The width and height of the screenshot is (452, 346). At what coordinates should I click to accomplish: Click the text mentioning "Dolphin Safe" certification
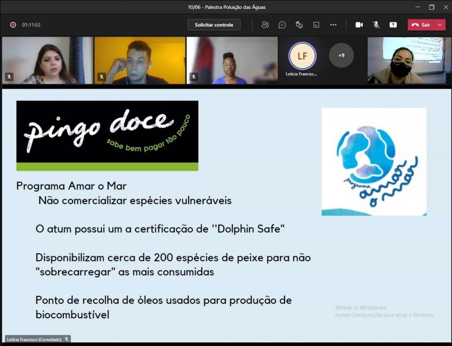160,229
